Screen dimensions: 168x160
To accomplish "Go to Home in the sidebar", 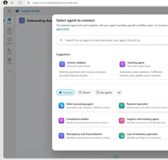I will [9, 21].
